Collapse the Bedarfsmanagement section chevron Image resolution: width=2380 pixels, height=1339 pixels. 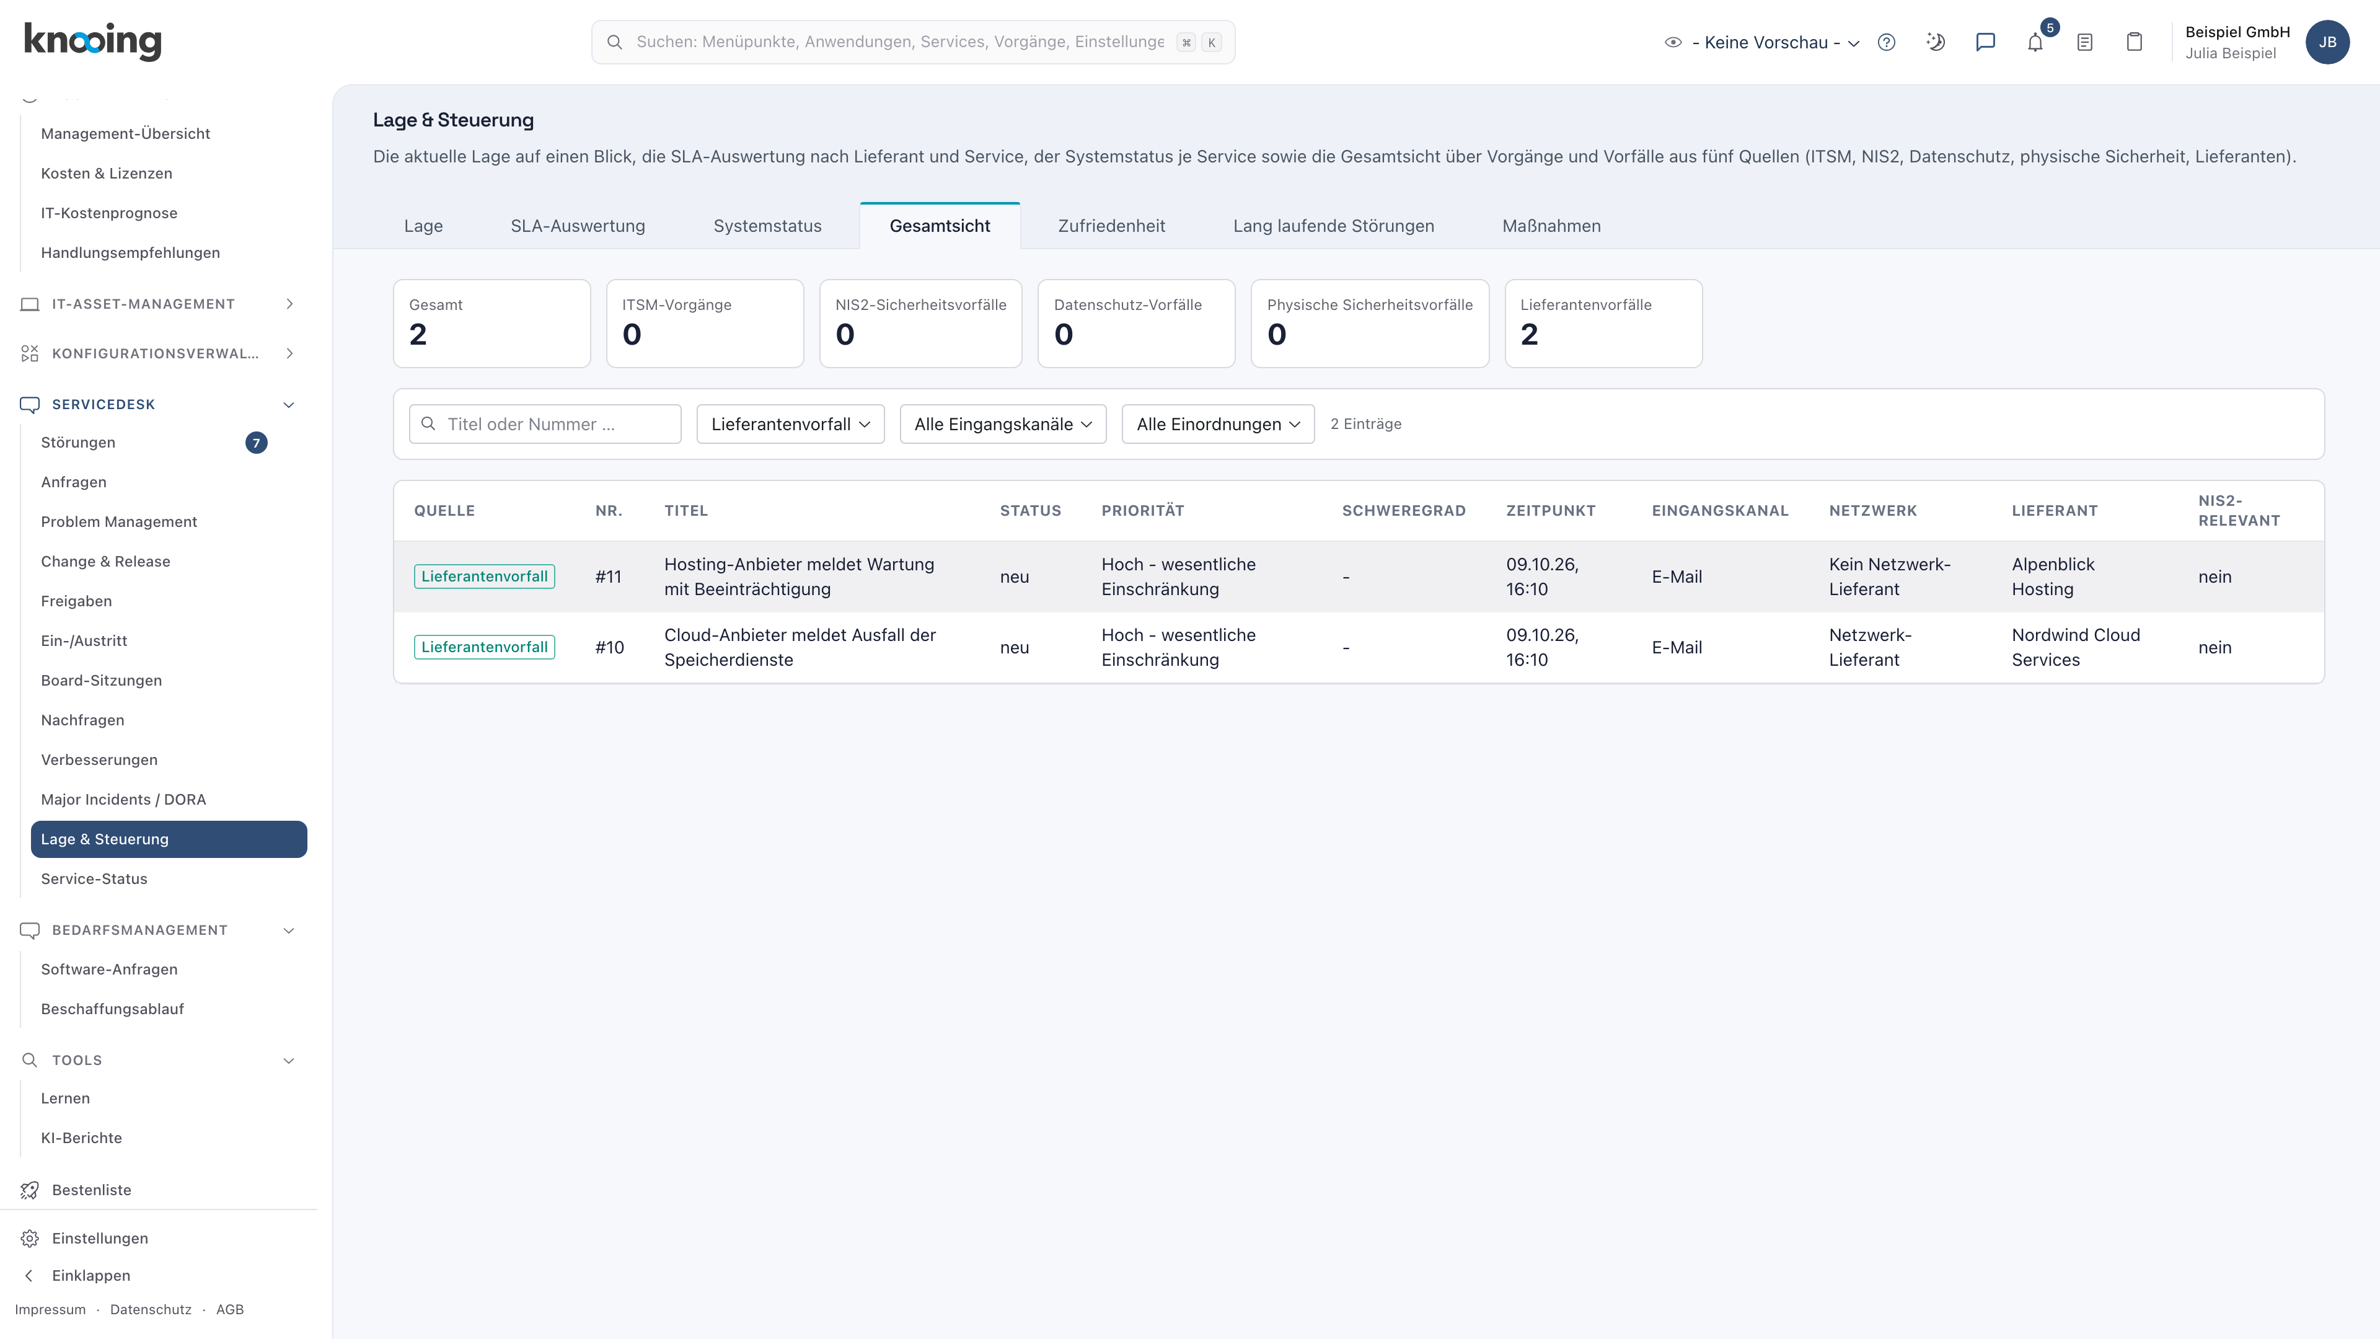coord(289,930)
